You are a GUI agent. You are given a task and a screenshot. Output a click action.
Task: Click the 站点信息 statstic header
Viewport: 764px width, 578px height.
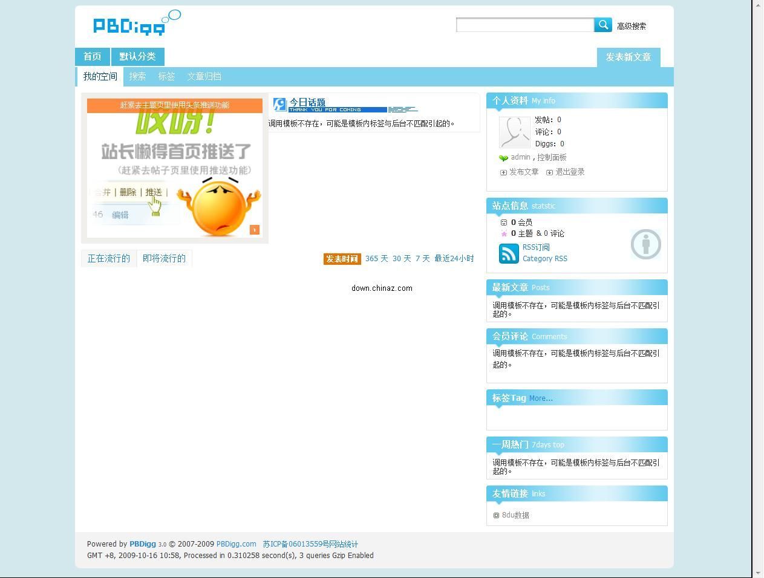pos(577,206)
